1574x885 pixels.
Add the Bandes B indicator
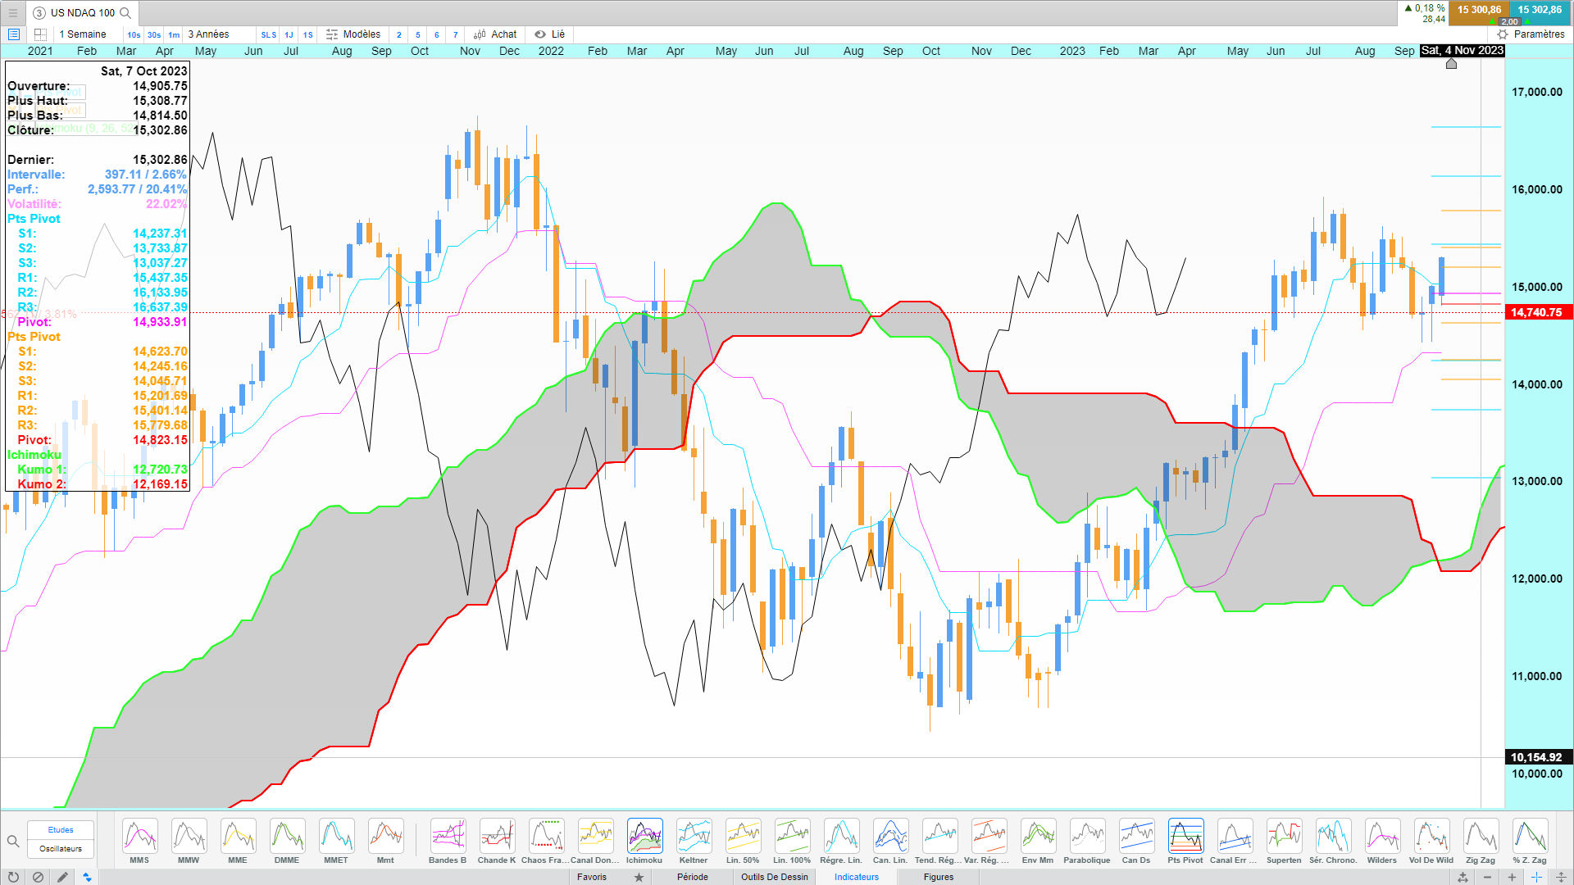tap(448, 836)
